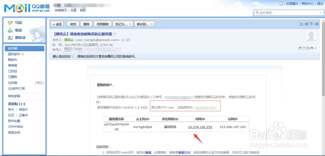The width and height of the screenshot is (325, 156).
Task: Click the 写信 compose mail icon
Action: point(10,23)
